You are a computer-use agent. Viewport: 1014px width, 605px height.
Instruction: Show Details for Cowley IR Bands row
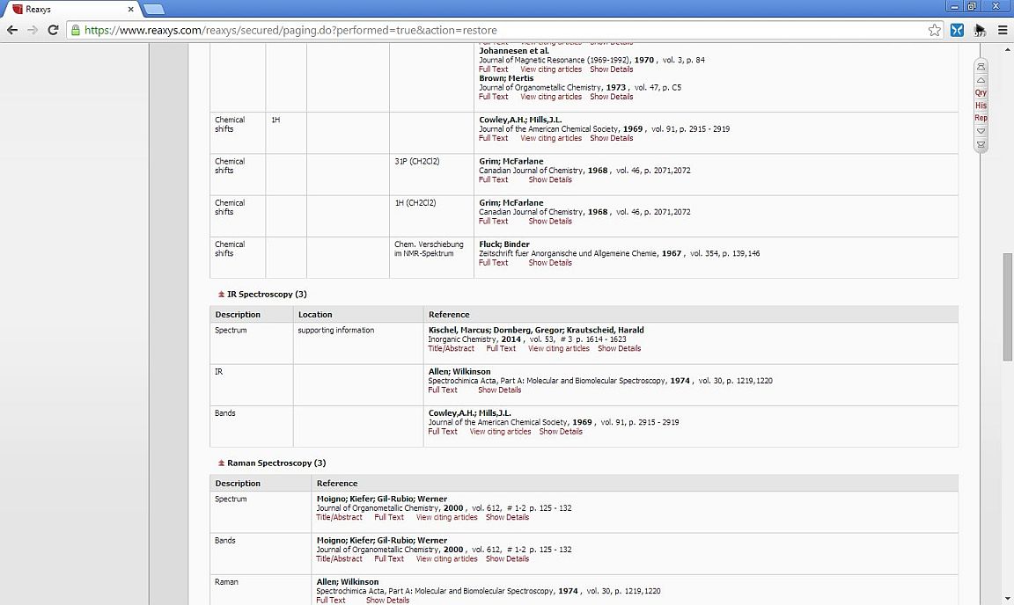coord(561,431)
